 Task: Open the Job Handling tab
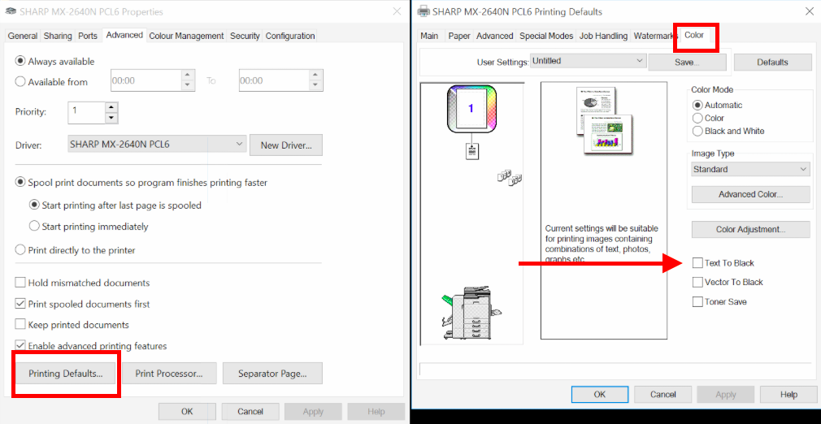click(x=603, y=36)
